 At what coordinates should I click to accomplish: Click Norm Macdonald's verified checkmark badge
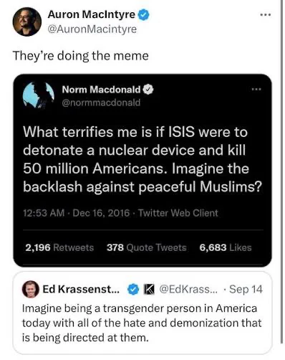coord(148,90)
